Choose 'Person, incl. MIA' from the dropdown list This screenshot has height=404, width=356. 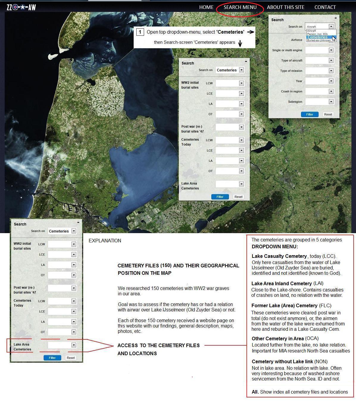click(x=317, y=34)
